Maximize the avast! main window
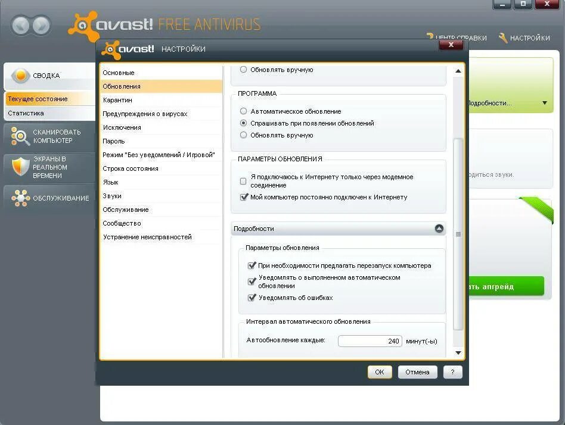The width and height of the screenshot is (565, 425). (523, 4)
